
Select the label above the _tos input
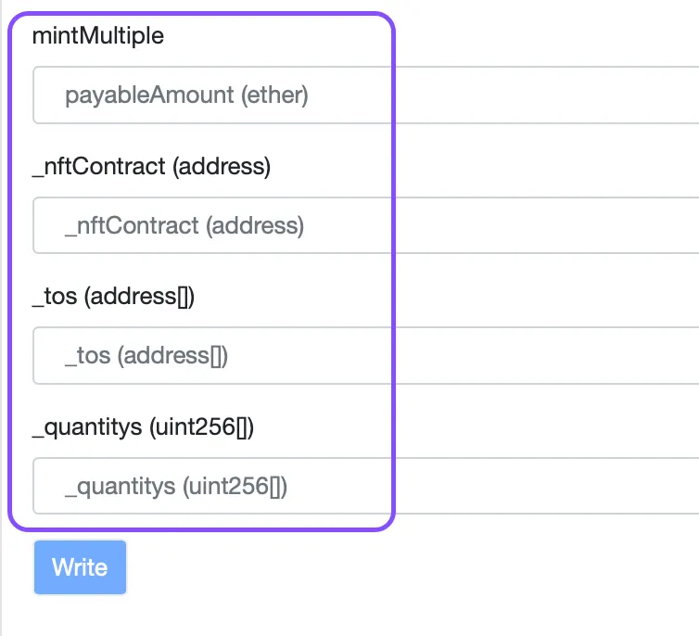tap(113, 298)
